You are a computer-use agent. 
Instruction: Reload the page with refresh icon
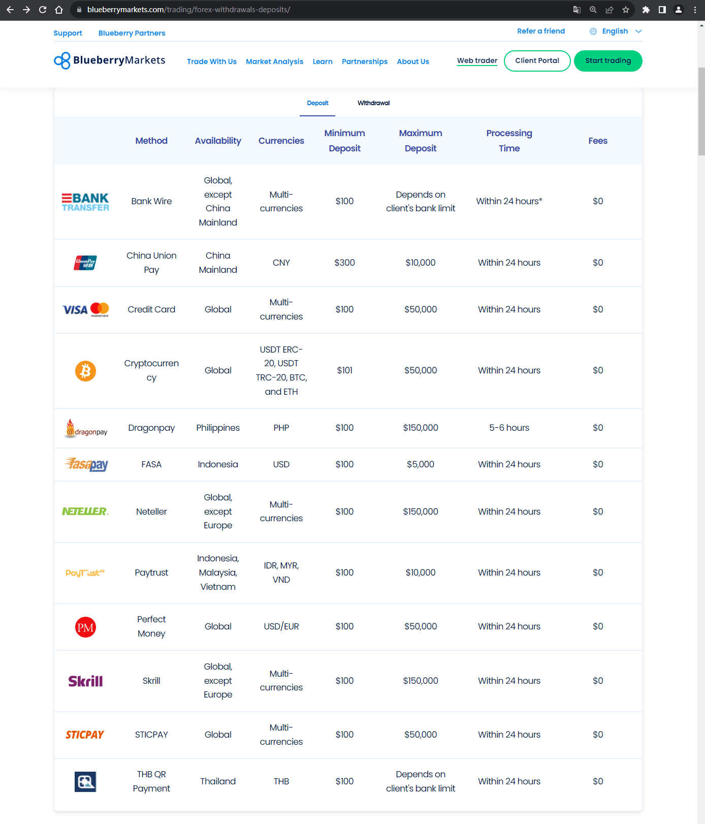pyautogui.click(x=43, y=10)
